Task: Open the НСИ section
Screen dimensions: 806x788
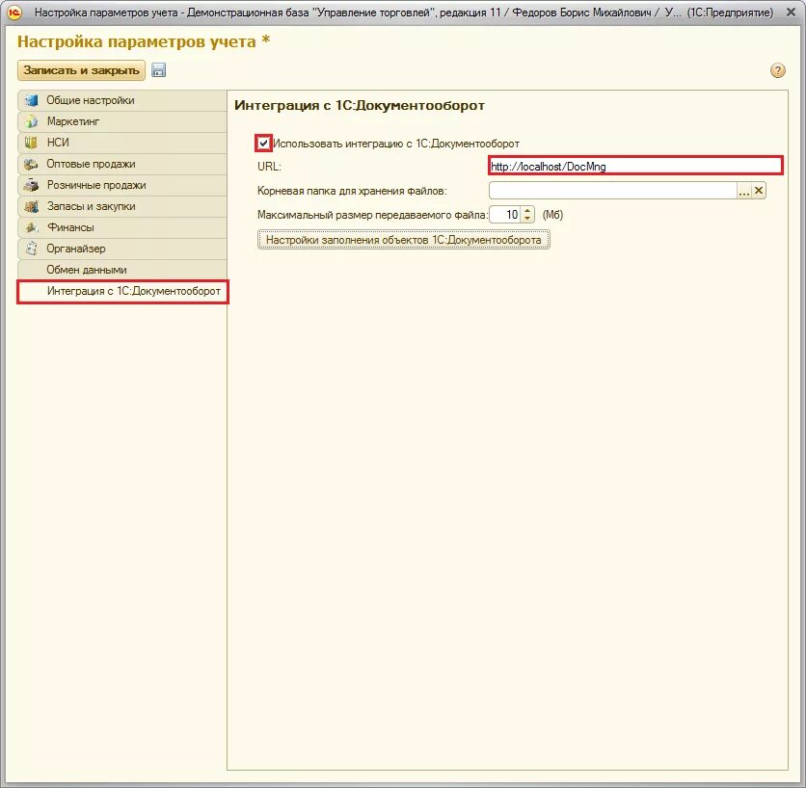Action: [122, 143]
